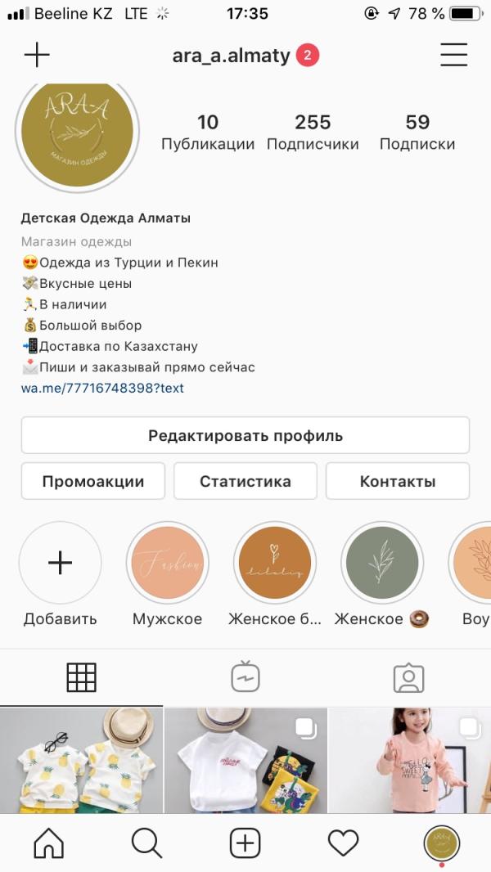Switch to the tagged photos tab
Image resolution: width=491 pixels, height=872 pixels.
point(408,677)
